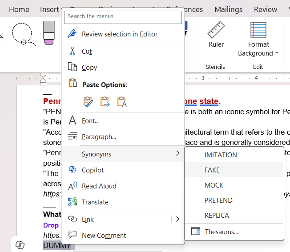
Task: Select Keep Text Only paste option
Action: (x=122, y=102)
